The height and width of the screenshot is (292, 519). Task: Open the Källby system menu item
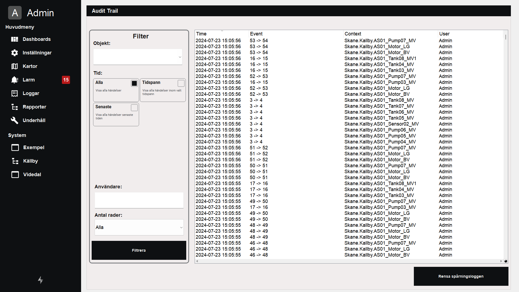[30, 161]
